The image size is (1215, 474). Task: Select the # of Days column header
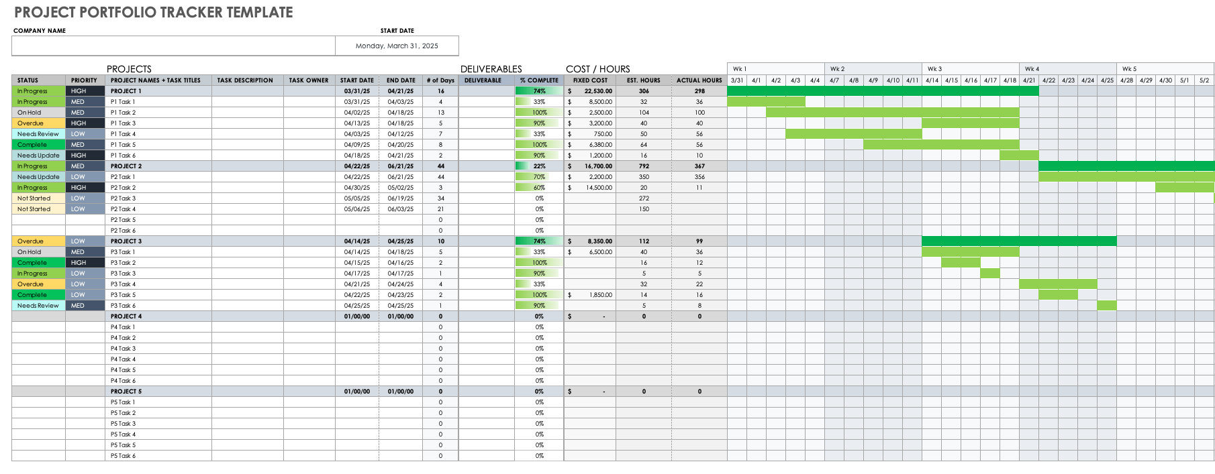pos(440,80)
